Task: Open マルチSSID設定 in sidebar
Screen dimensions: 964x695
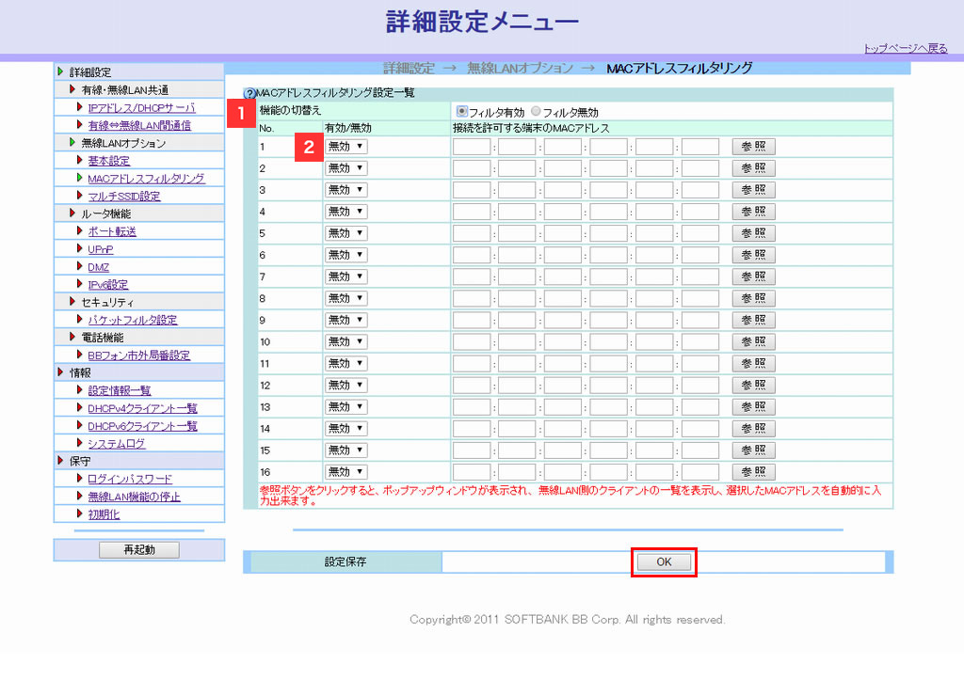Action: pos(123,197)
